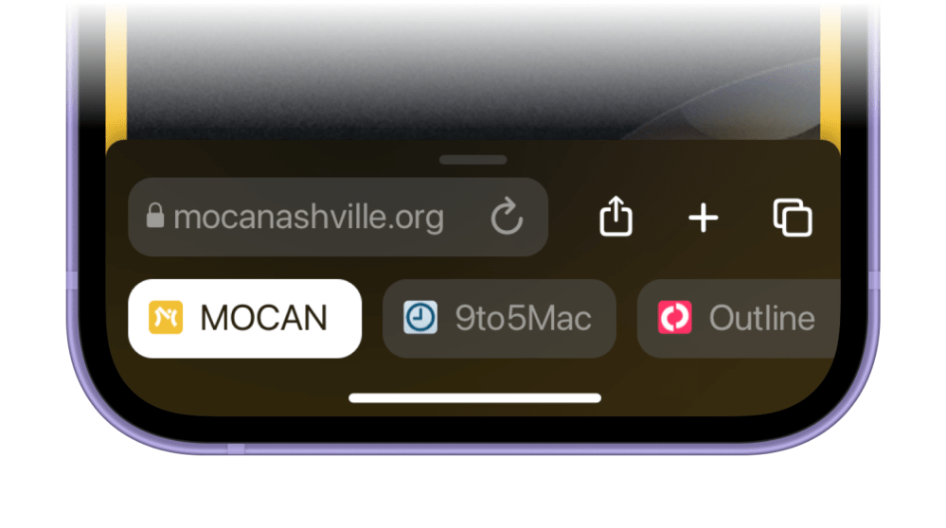Click the 9to5Mac tab label text
This screenshot has width=946, height=528.
[x=523, y=318]
